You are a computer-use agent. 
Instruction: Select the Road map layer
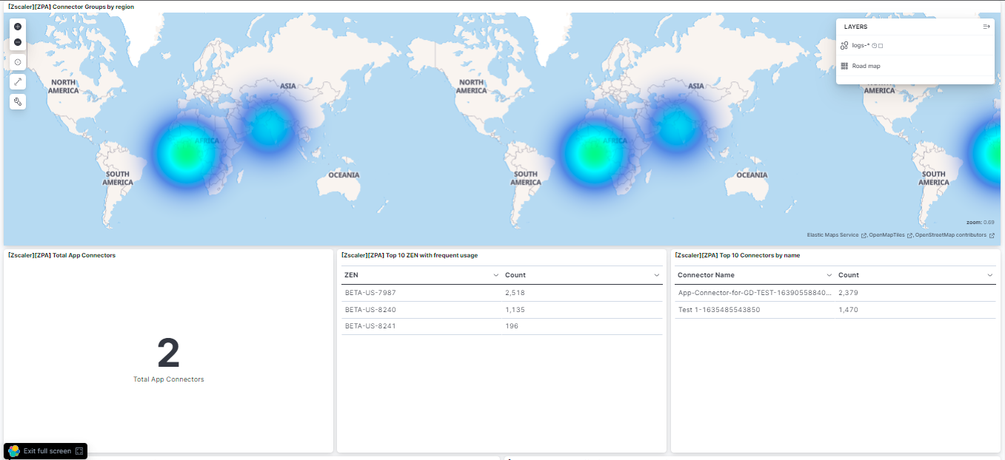tap(866, 66)
